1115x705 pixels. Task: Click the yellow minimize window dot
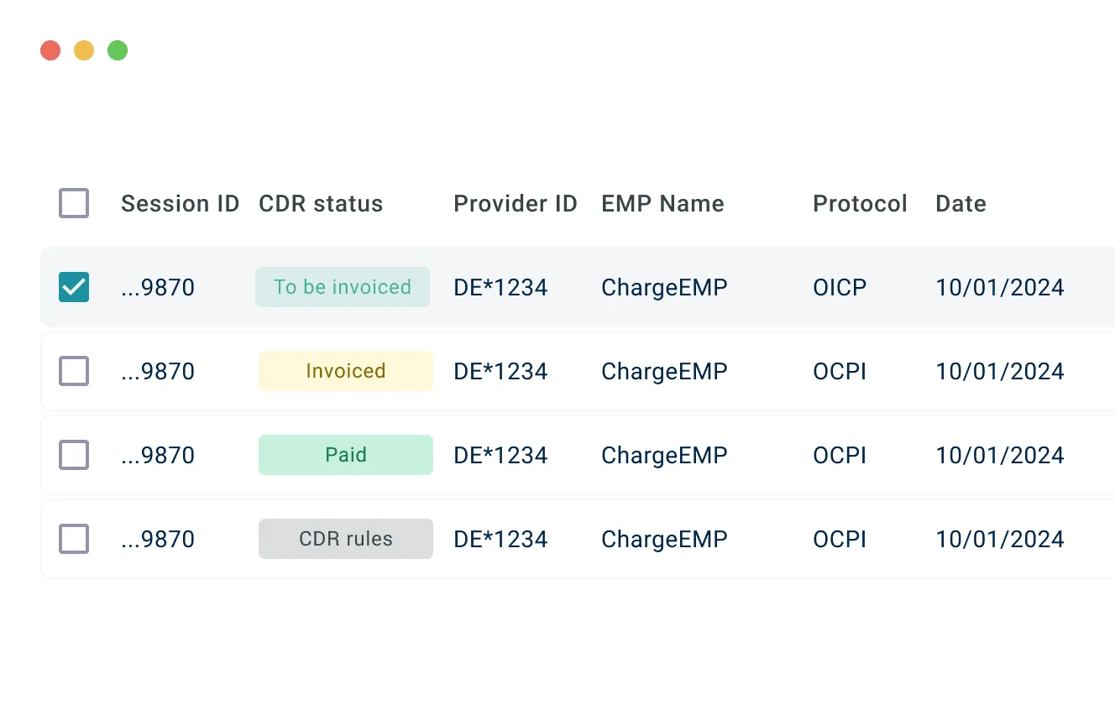[84, 50]
